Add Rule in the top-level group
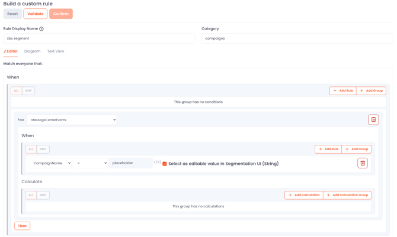Image resolution: width=397 pixels, height=237 pixels. tap(343, 90)
